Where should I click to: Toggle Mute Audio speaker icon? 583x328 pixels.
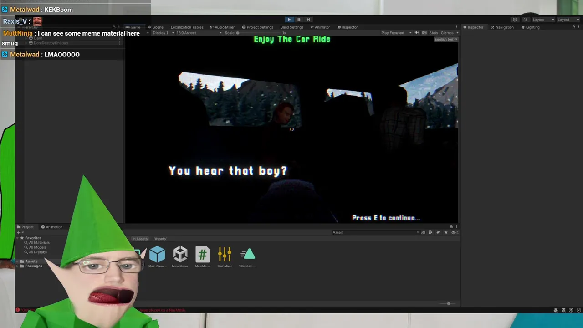point(416,33)
